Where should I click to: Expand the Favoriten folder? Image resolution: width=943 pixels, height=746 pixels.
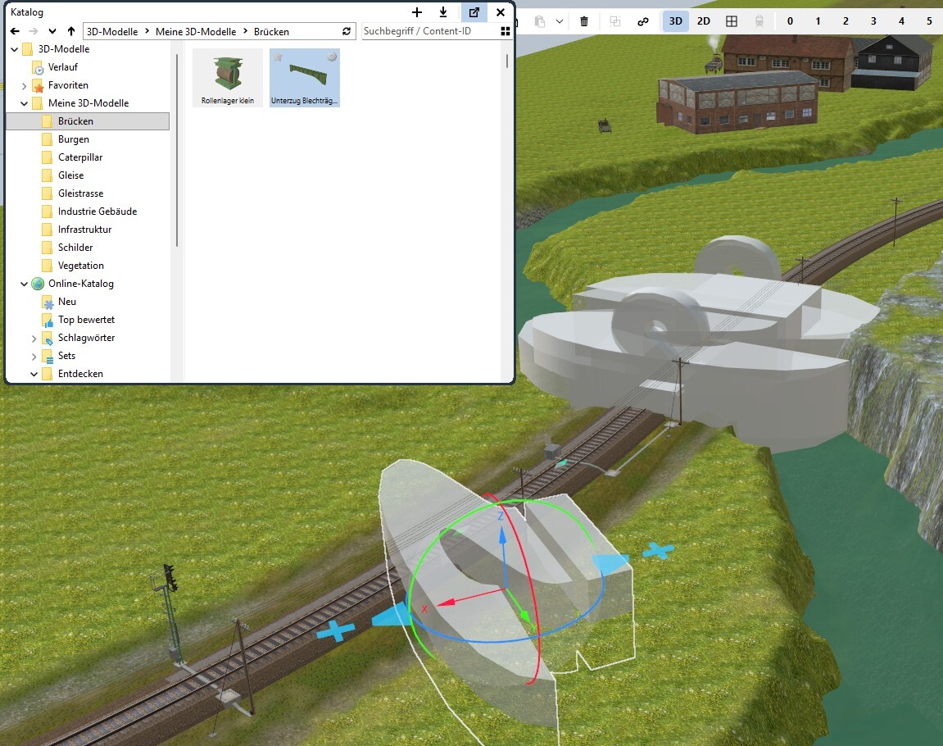coord(24,85)
